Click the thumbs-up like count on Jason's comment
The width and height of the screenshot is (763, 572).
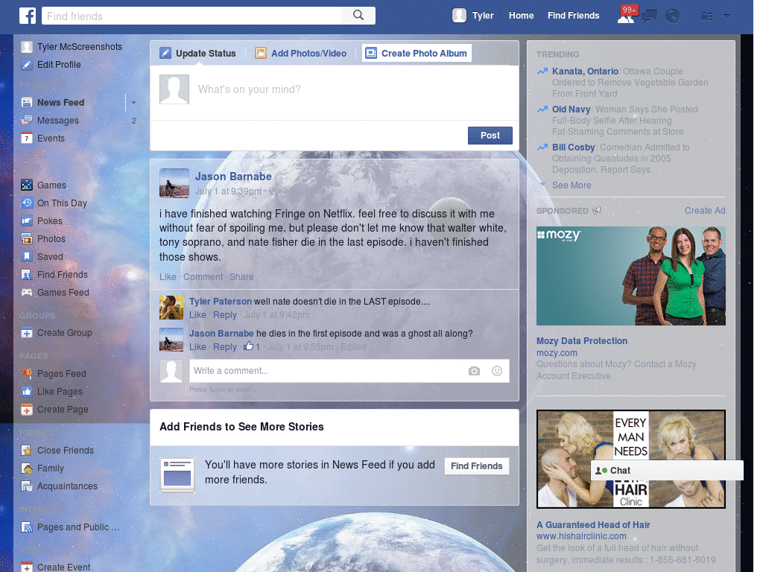pyautogui.click(x=252, y=346)
